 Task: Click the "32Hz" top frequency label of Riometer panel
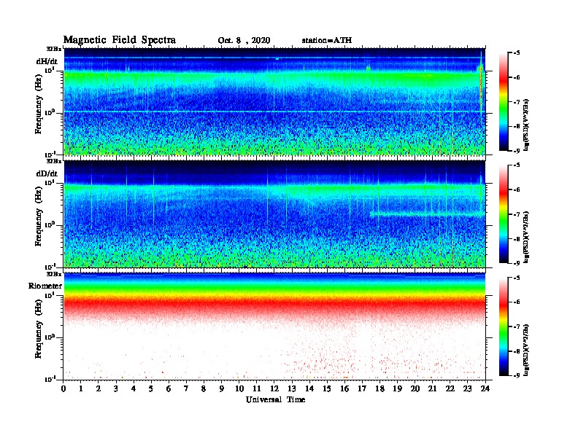click(54, 274)
